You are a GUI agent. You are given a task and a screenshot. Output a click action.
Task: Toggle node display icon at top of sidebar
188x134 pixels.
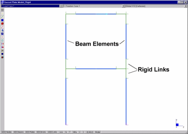coord(2,13)
